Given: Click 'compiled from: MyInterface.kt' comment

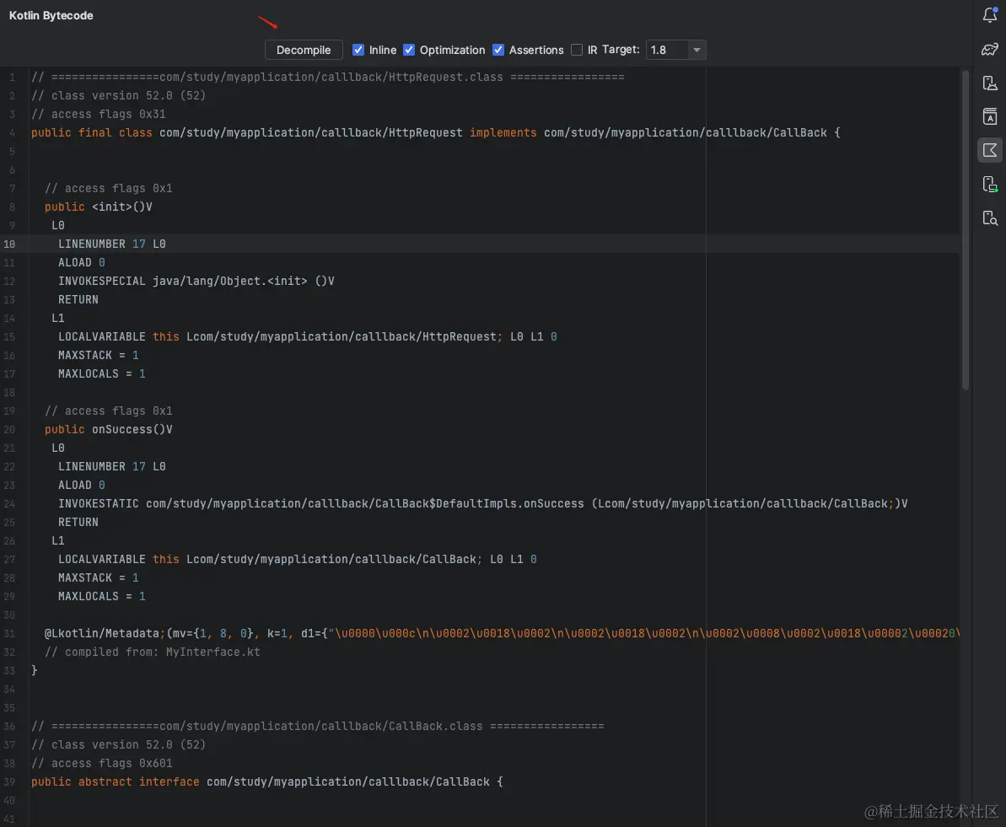Looking at the screenshot, I should tap(153, 652).
